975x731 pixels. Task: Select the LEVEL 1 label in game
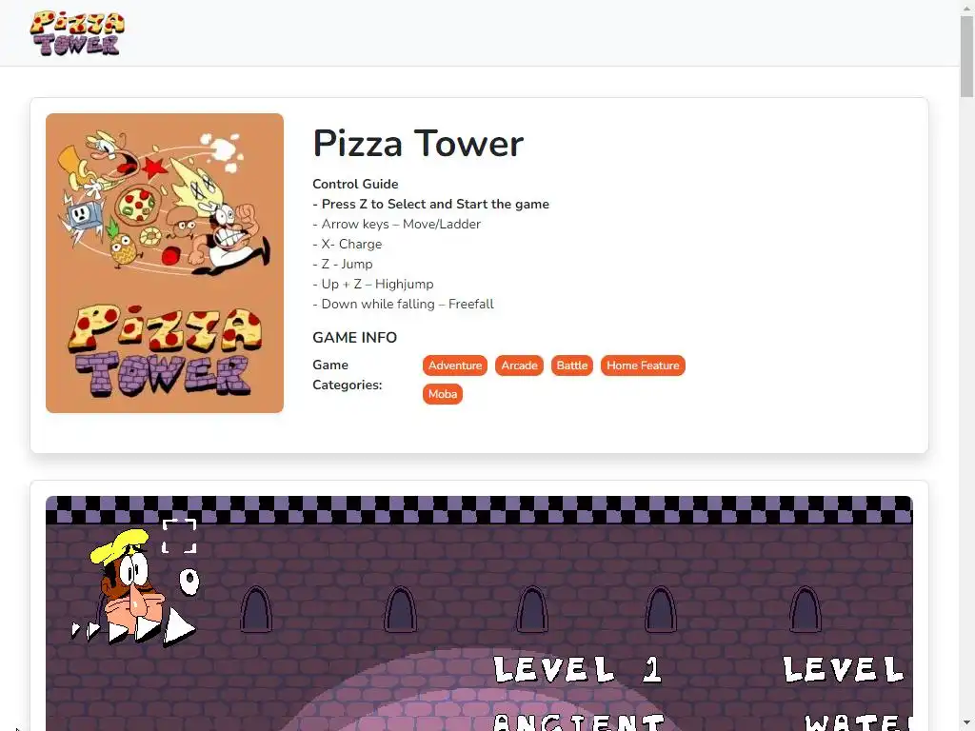coord(578,669)
